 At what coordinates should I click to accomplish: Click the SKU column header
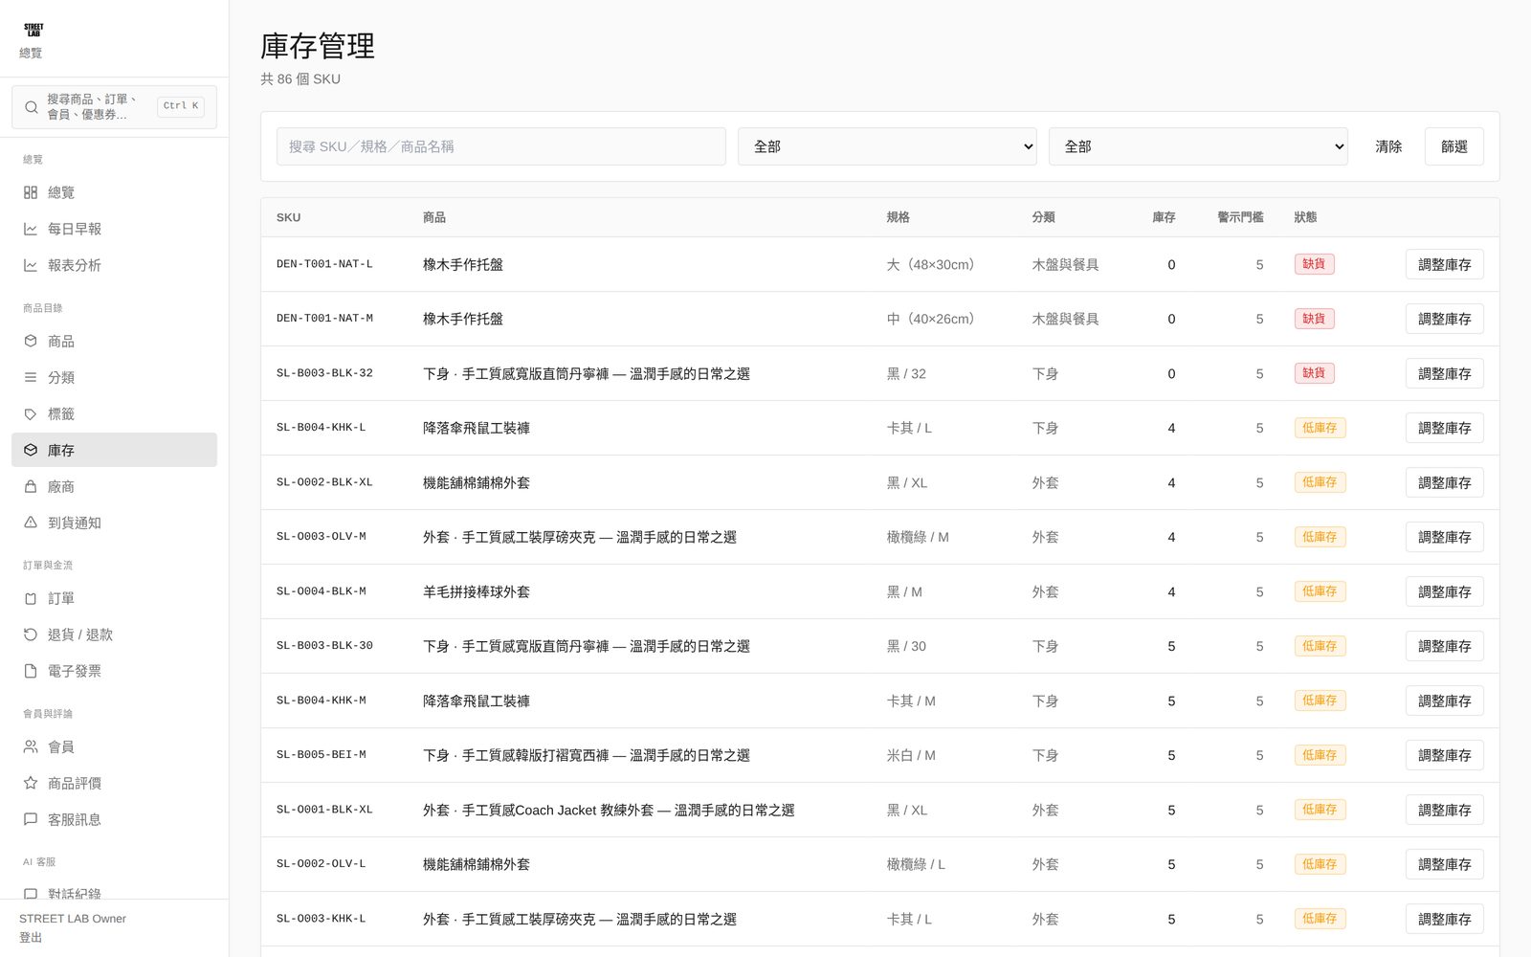tap(288, 217)
